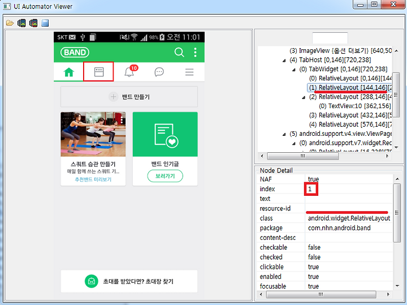Click the tree panel scroll-up arrow
The width and height of the screenshot is (407, 305).
coord(396,51)
